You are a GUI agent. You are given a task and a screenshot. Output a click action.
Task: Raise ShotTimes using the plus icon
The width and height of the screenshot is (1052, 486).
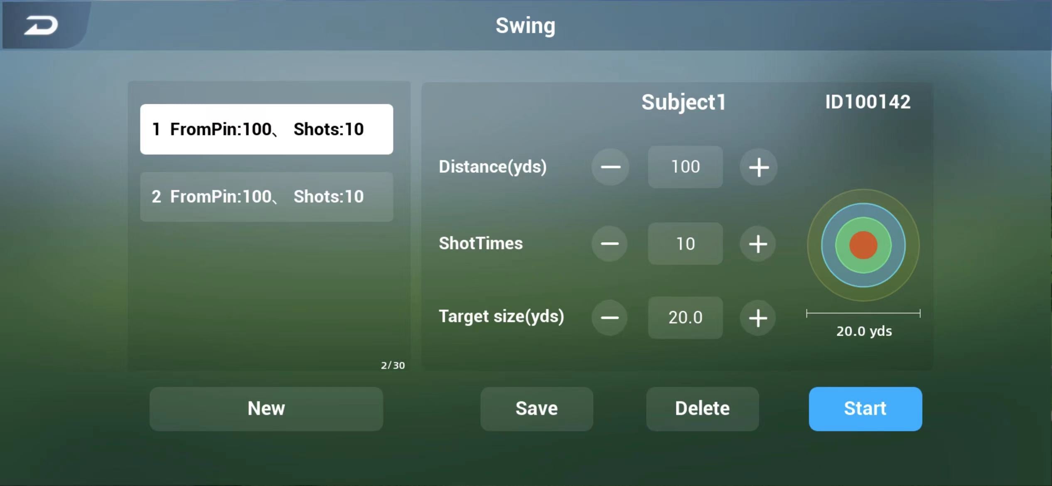point(758,243)
